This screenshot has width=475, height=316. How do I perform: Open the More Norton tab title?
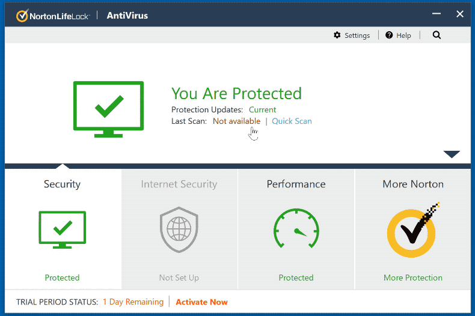pyautogui.click(x=413, y=184)
